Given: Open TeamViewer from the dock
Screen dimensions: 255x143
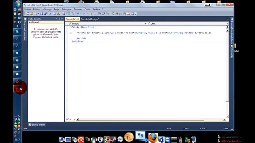Looking at the screenshot, I should click(167, 139).
